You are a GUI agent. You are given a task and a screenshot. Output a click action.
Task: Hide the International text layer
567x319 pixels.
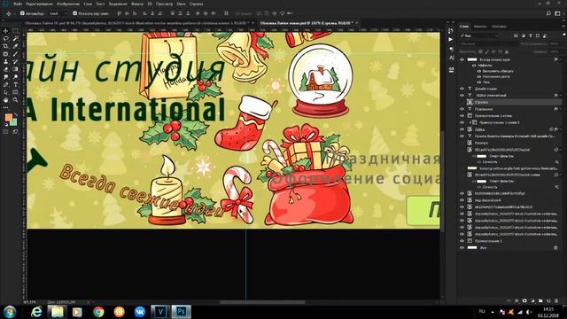click(x=462, y=95)
